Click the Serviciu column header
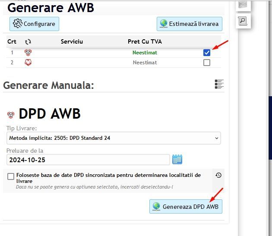 tap(72, 41)
